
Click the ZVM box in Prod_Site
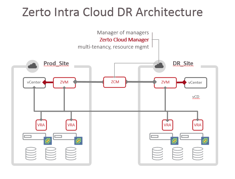point(65,83)
